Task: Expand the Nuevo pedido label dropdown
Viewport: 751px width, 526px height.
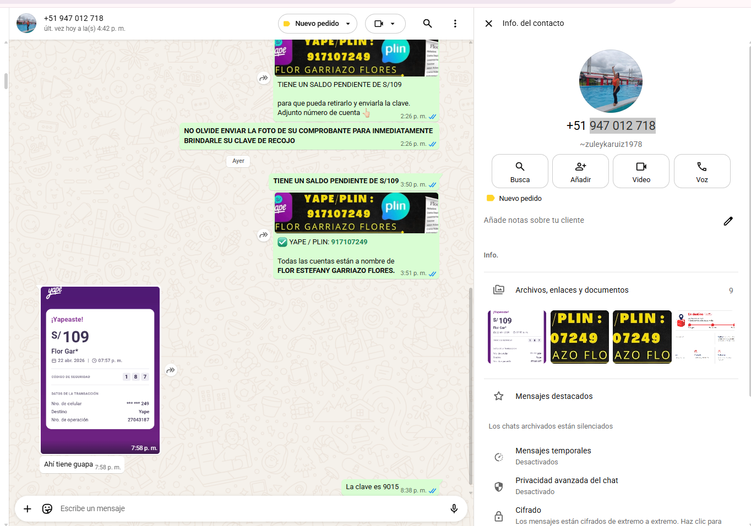Action: point(317,24)
